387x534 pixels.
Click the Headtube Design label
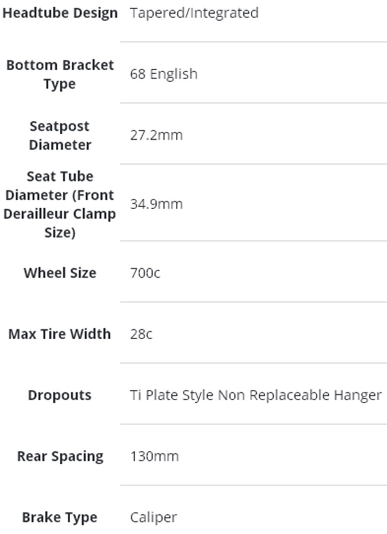[x=60, y=13]
